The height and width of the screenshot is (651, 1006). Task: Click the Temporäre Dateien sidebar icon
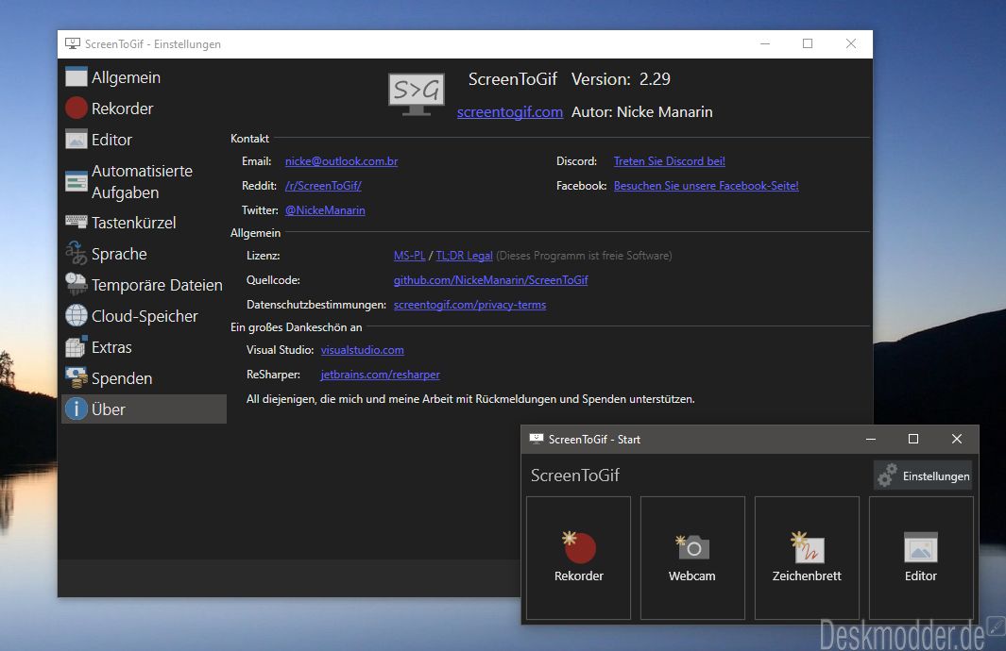tap(77, 284)
